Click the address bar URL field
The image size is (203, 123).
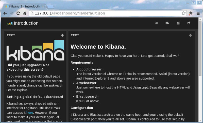click(107, 13)
